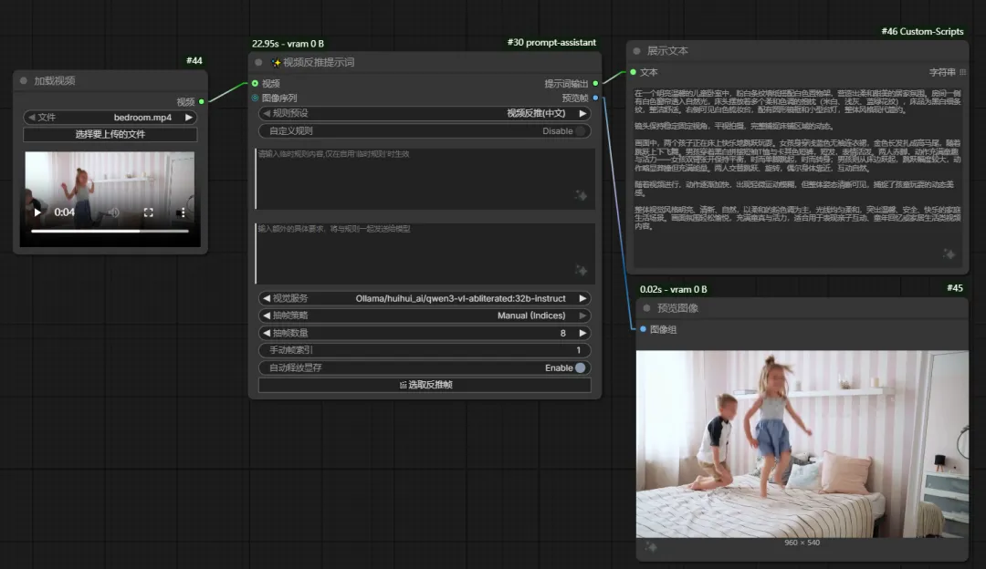Mute the video preview audio

tap(113, 212)
